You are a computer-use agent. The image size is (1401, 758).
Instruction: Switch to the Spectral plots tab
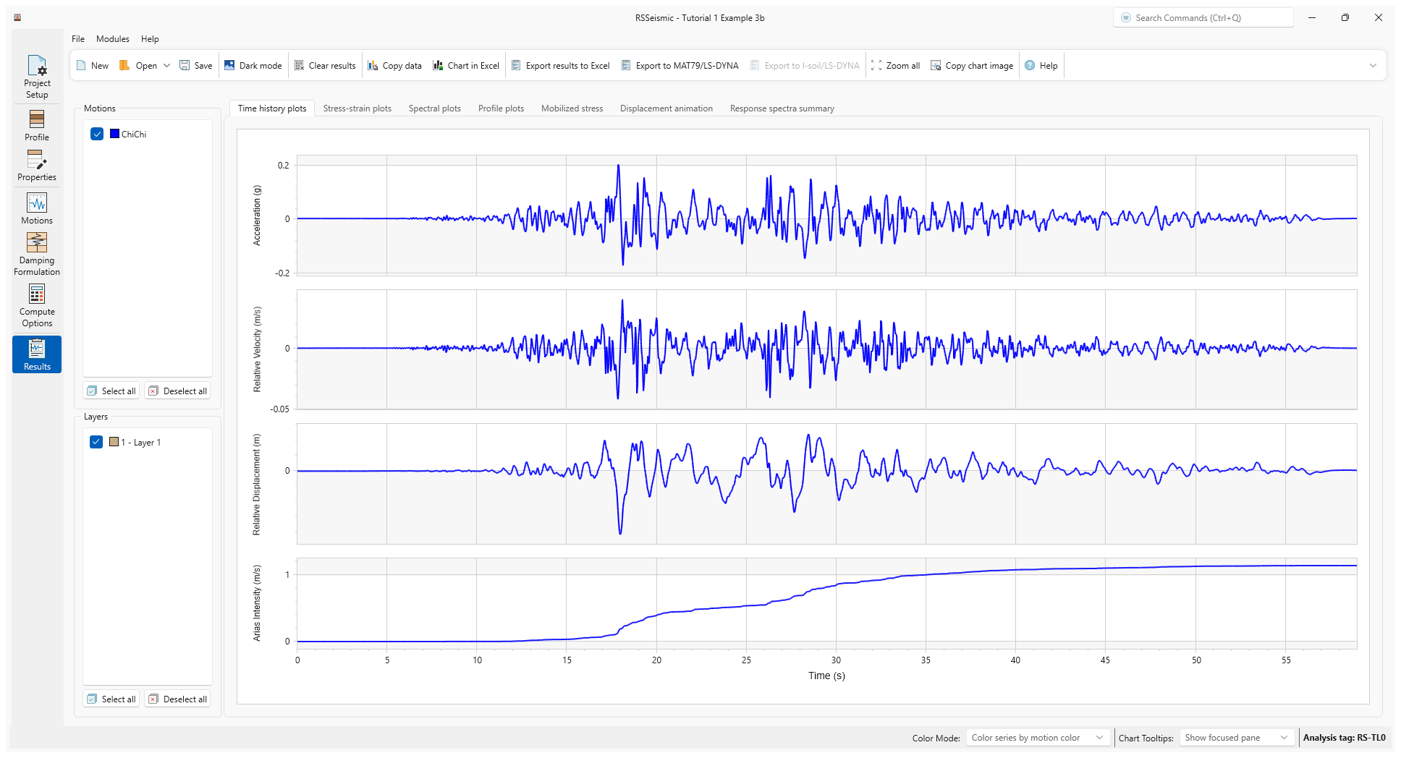(x=434, y=108)
